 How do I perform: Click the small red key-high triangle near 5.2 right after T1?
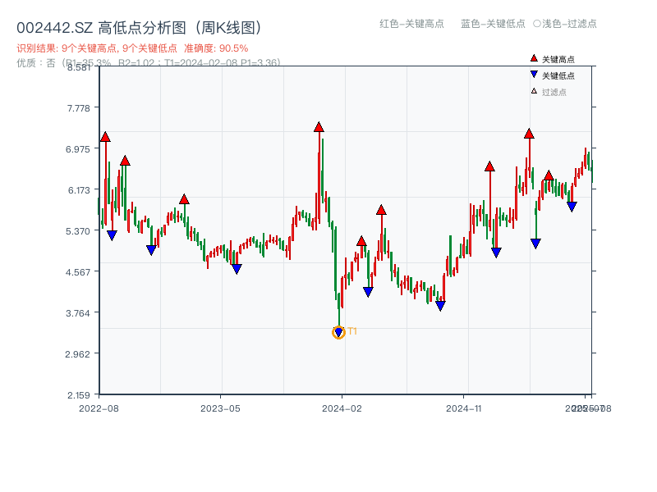[361, 241]
